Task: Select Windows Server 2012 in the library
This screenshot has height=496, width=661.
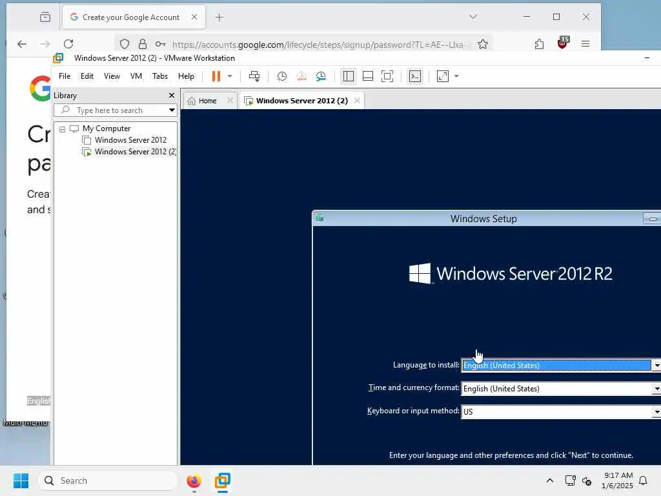Action: click(x=130, y=140)
